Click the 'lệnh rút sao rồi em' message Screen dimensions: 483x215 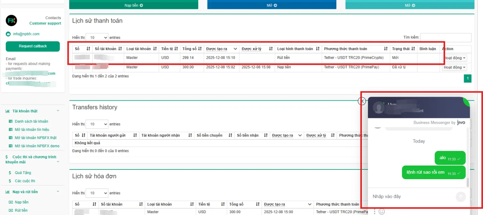tap(434, 172)
